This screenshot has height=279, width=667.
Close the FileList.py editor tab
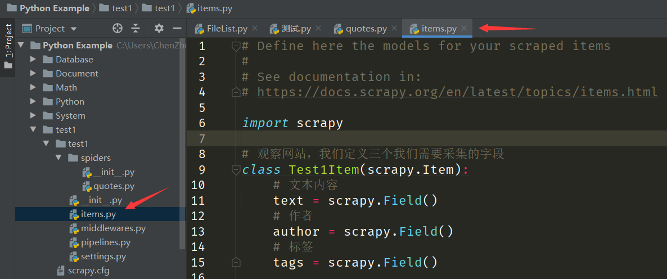[x=255, y=28]
